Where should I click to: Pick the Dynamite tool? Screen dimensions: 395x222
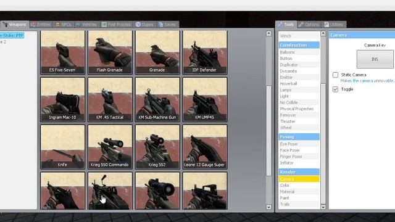pos(299,71)
